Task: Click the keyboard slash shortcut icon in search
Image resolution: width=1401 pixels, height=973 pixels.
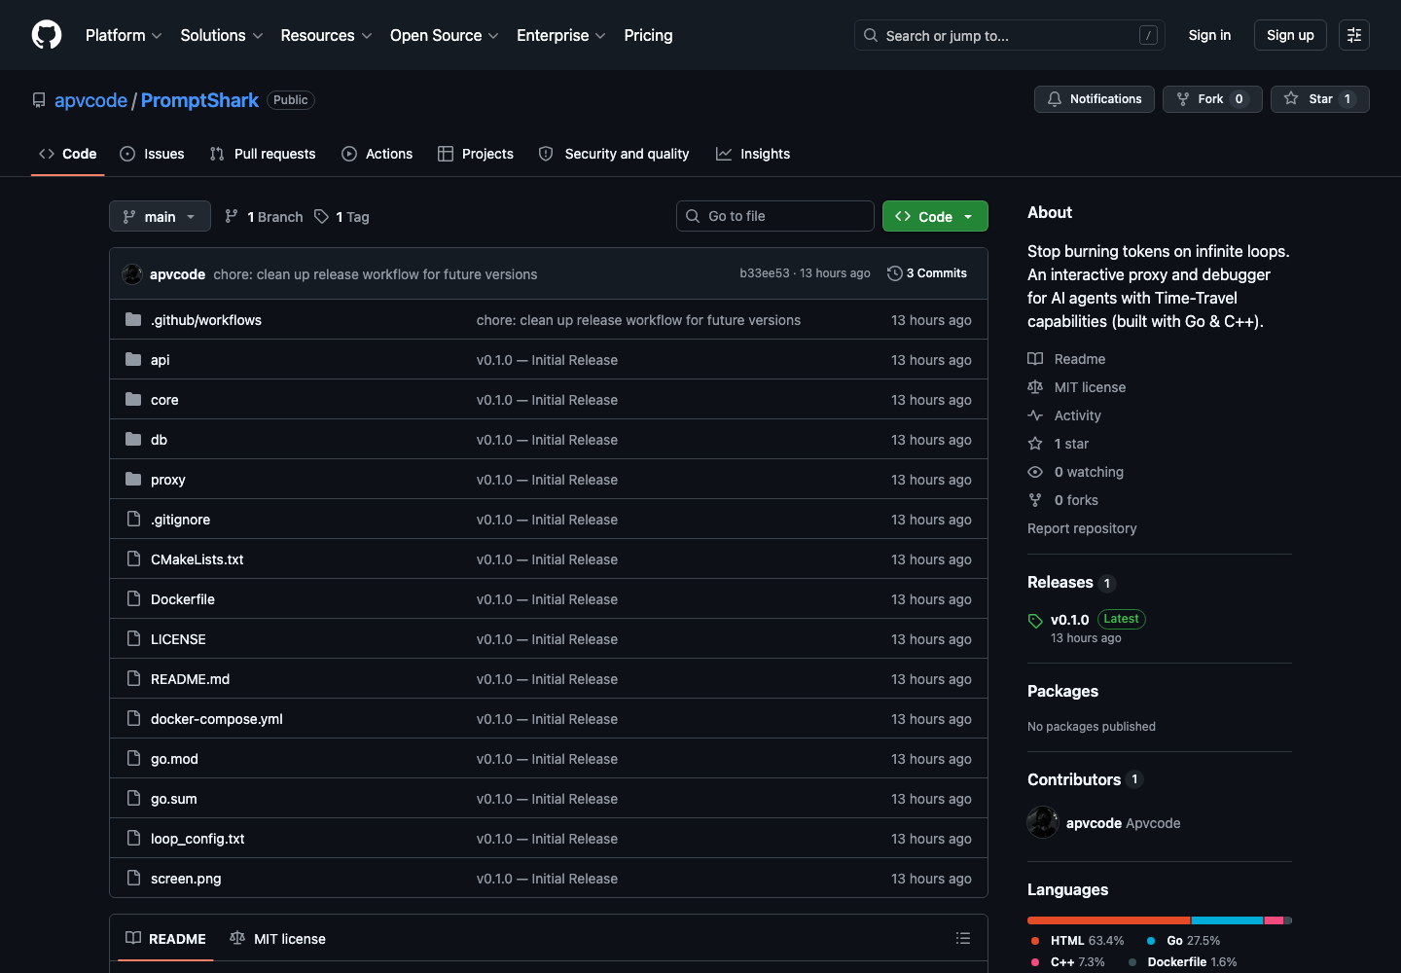Action: [x=1148, y=35]
